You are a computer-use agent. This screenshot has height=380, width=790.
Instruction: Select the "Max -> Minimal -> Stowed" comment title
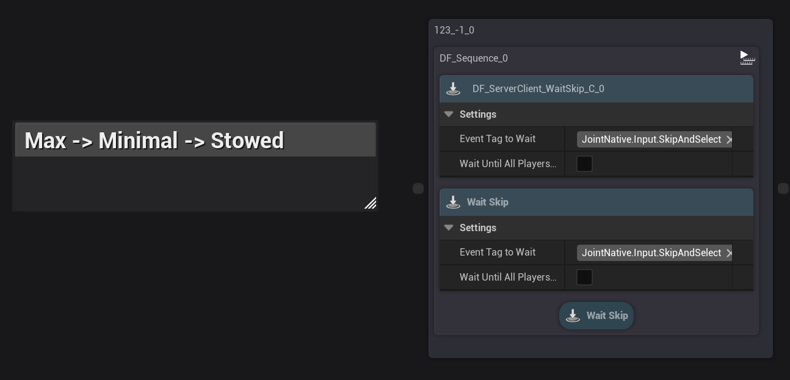coord(154,141)
